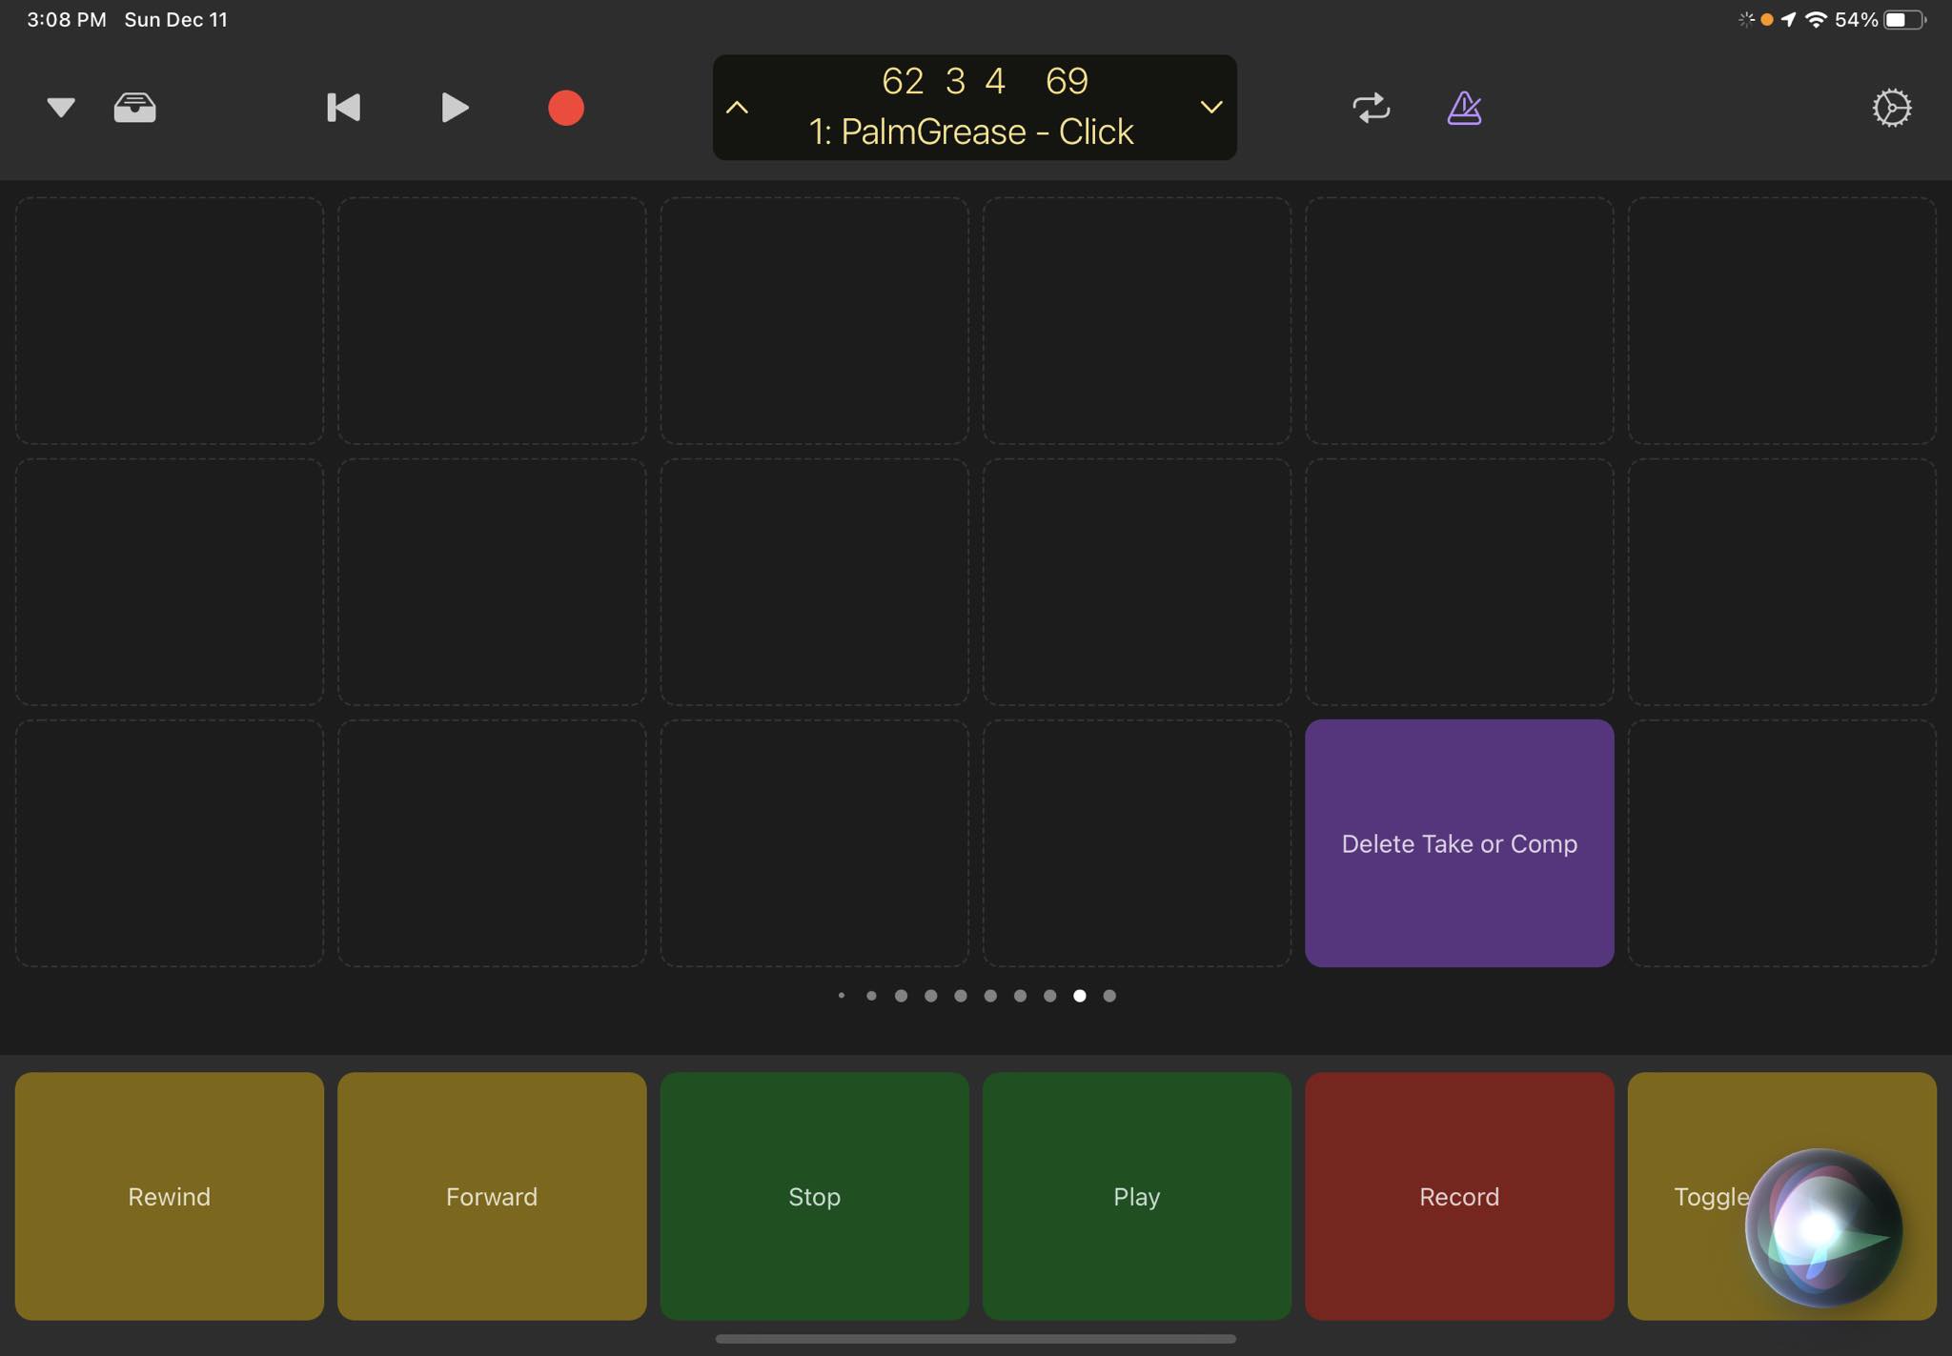The height and width of the screenshot is (1356, 1952).
Task: Tap the Delete Take or Comp pad
Action: point(1459,843)
